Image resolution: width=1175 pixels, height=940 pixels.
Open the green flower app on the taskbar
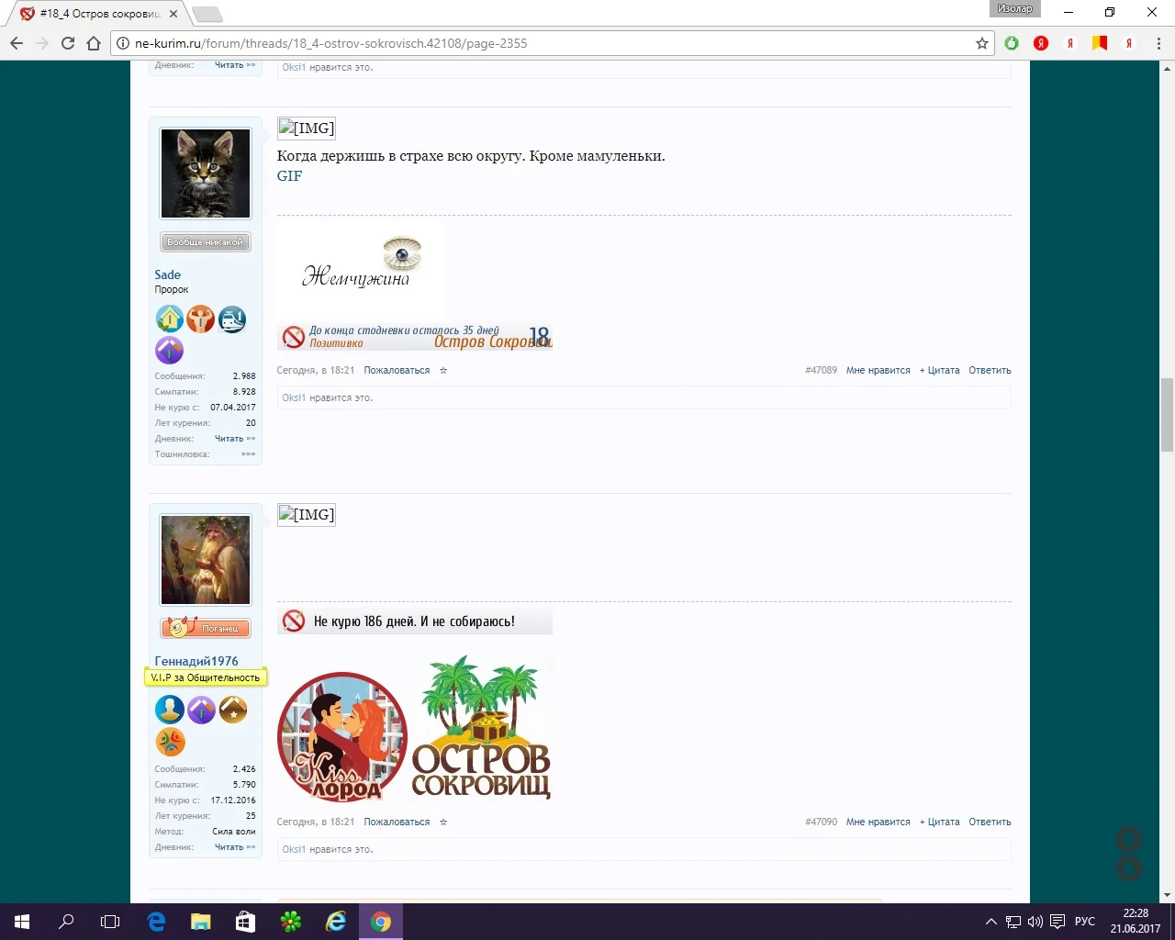[291, 922]
